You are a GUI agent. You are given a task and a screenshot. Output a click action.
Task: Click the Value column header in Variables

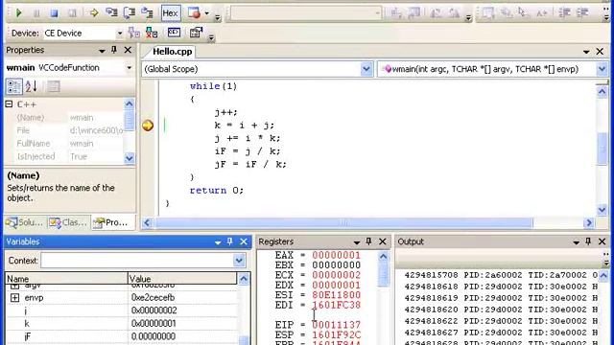pyautogui.click(x=182, y=279)
